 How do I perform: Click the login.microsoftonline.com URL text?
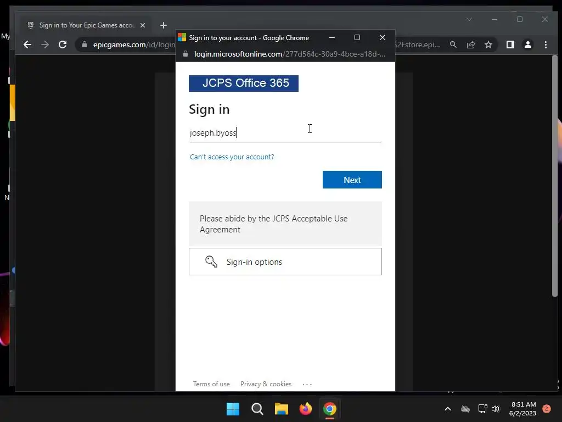[290, 54]
